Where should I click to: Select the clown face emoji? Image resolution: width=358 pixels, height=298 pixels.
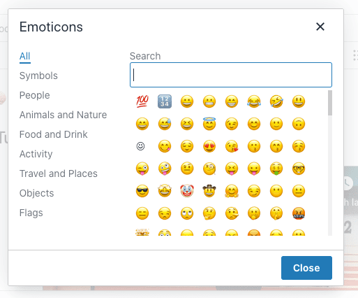pos(187,191)
